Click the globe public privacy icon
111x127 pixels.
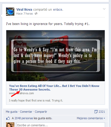coord(36,14)
